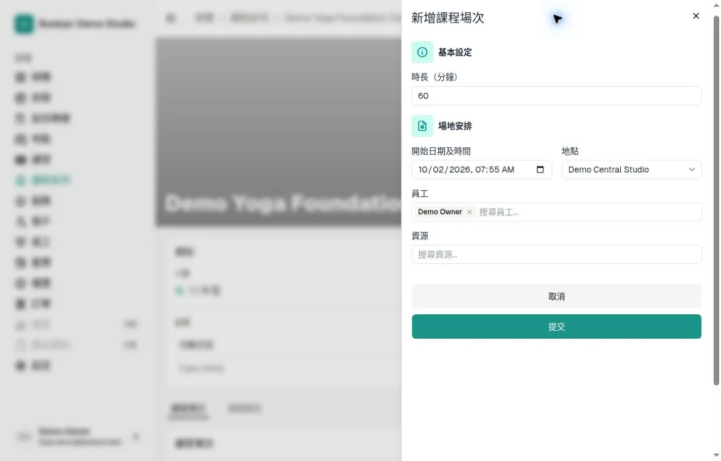
Task: Click the panel's vertical scrollbar
Action: (716, 201)
